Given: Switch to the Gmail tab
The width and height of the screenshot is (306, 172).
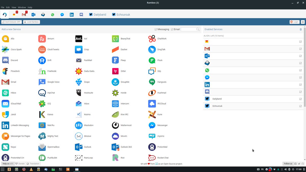Looking at the screenshot, I should point(24,15).
